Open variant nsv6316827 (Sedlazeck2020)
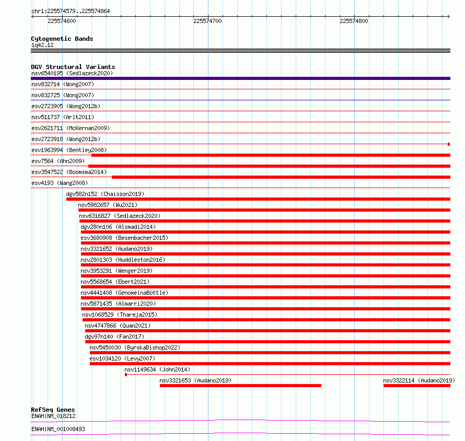Viewport: 465px width, 441px height. pos(120,216)
